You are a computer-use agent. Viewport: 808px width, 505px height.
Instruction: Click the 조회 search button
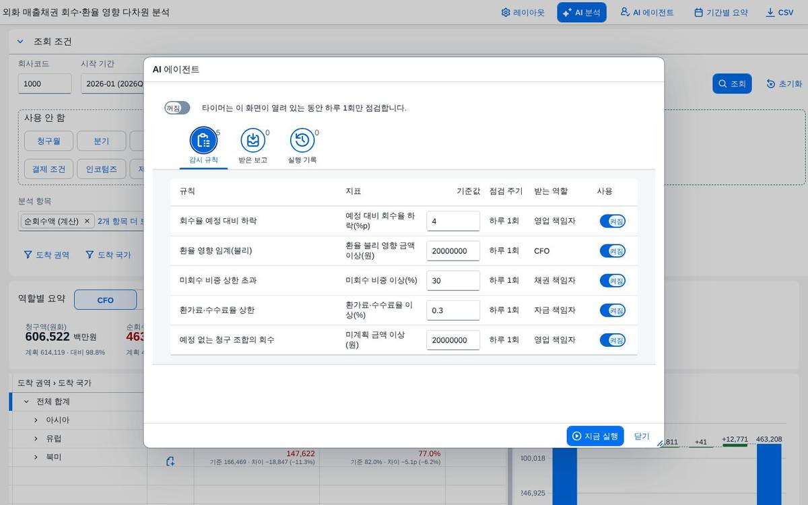732,83
